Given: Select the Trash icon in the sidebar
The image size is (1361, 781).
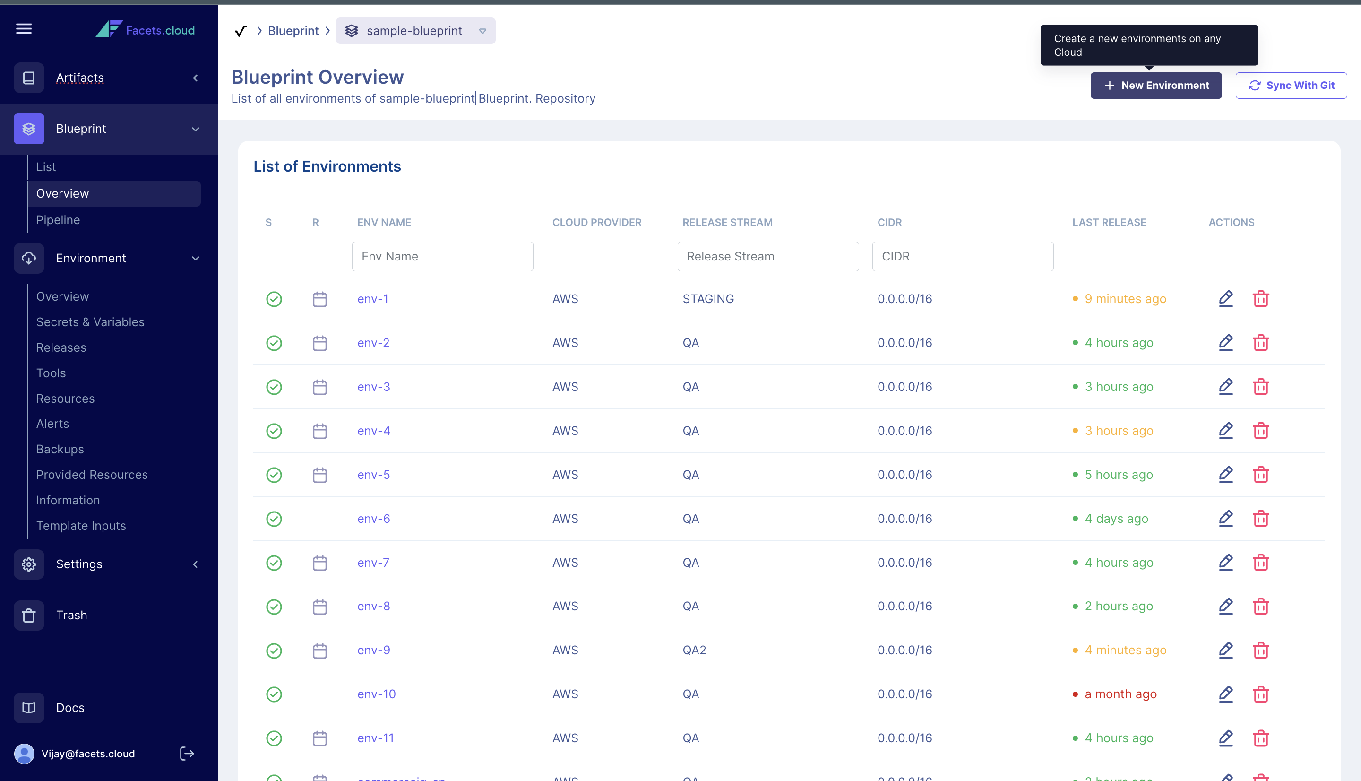Looking at the screenshot, I should click(x=28, y=615).
